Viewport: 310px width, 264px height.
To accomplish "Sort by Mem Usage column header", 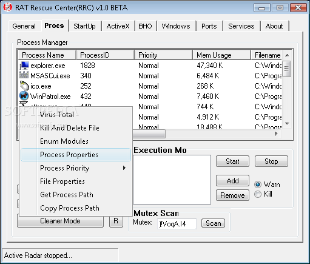I will coord(221,55).
